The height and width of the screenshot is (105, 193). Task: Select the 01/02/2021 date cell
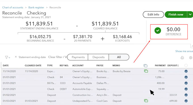[x=9, y=95]
